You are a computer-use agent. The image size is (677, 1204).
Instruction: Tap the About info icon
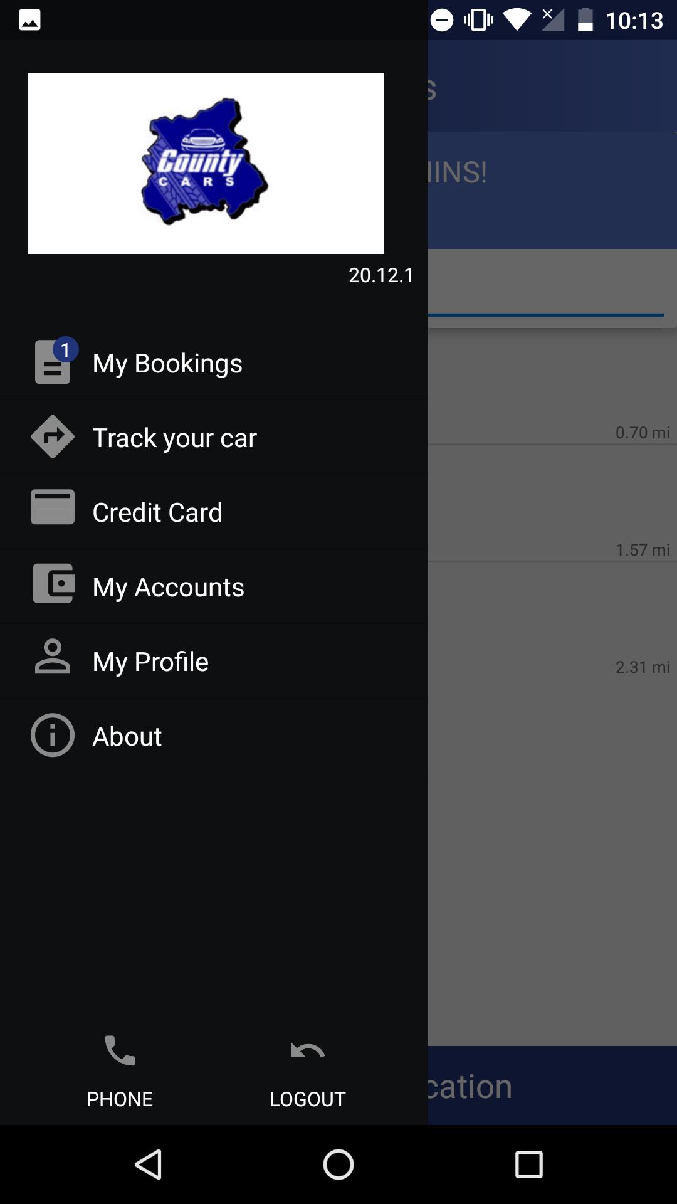(x=53, y=735)
